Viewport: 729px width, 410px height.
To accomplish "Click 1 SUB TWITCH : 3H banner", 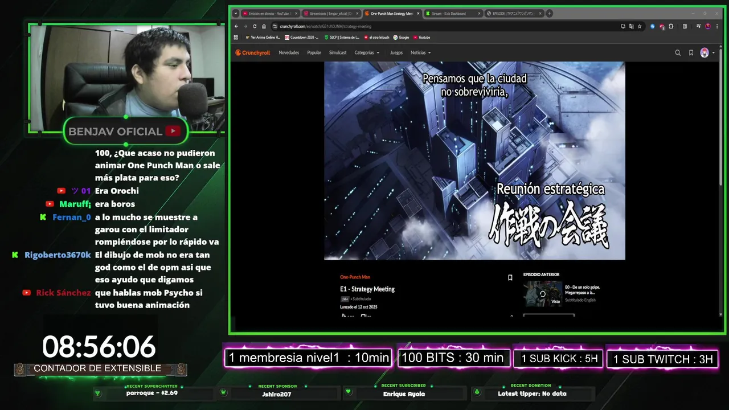I will click(663, 359).
